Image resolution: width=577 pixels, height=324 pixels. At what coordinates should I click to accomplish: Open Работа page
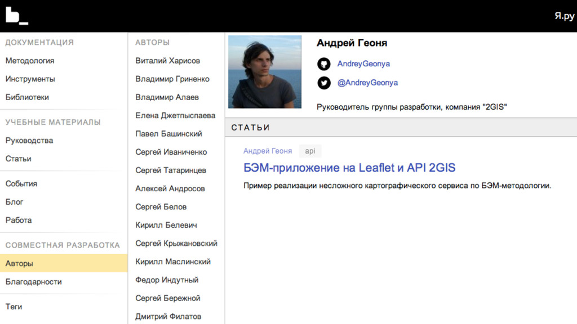click(19, 220)
